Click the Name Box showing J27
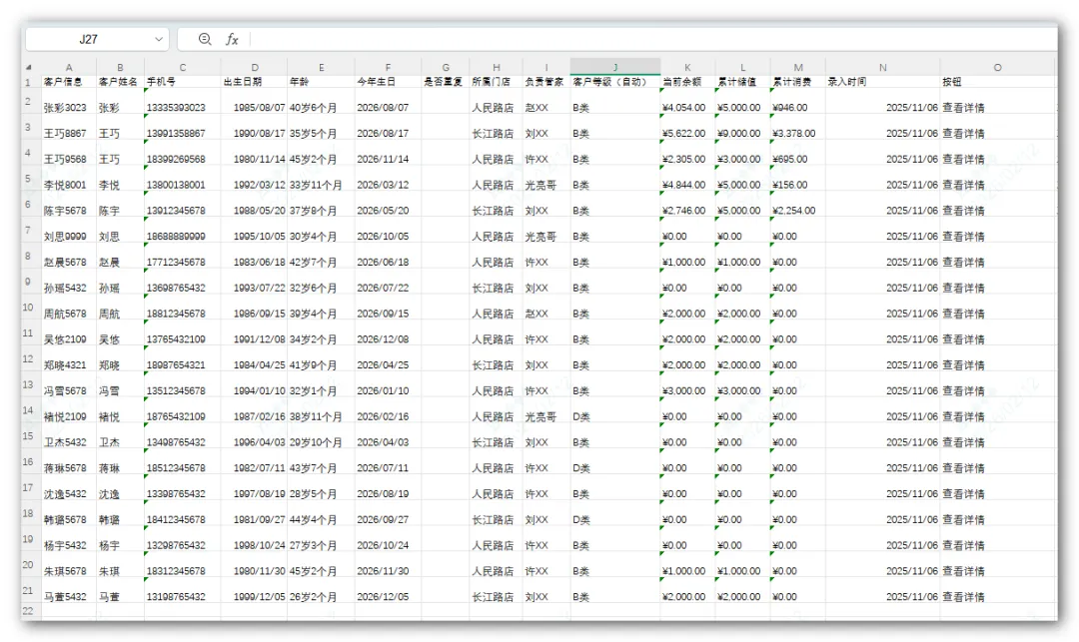1079x642 pixels. tap(89, 39)
